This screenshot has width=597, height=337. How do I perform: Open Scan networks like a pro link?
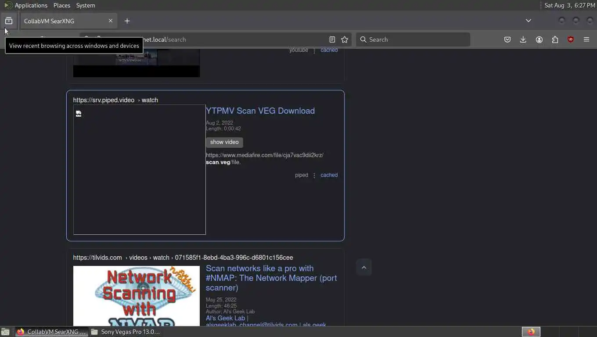point(271,278)
